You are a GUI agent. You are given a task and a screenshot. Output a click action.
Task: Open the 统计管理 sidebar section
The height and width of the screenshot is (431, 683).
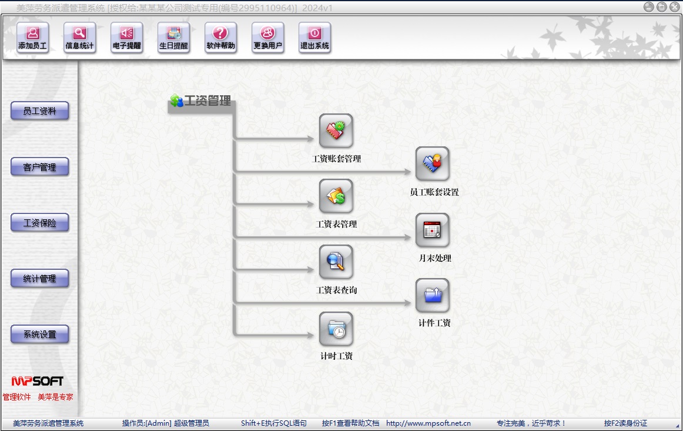pos(40,279)
